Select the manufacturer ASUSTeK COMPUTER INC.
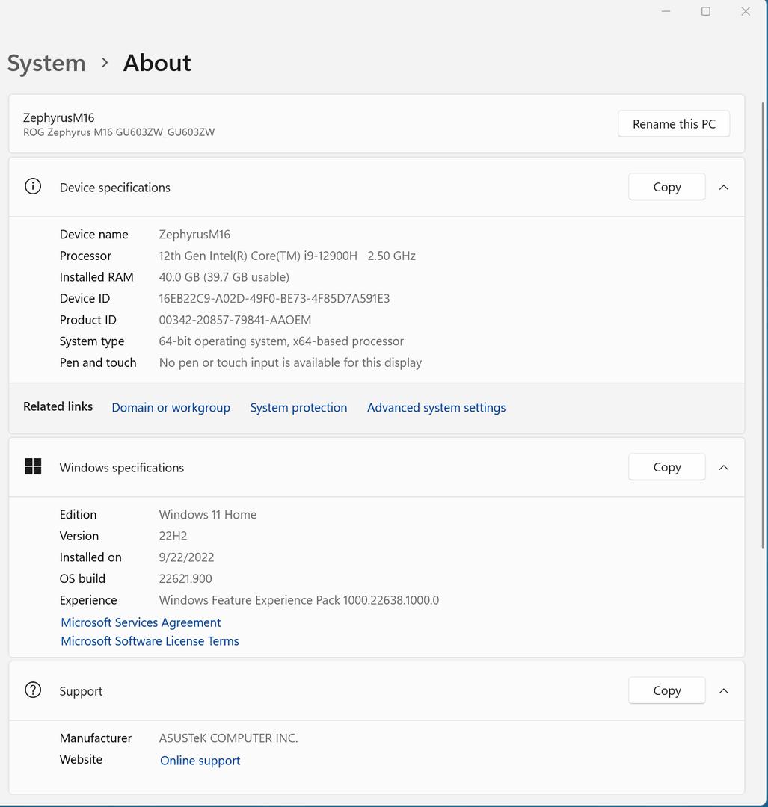 tap(228, 738)
